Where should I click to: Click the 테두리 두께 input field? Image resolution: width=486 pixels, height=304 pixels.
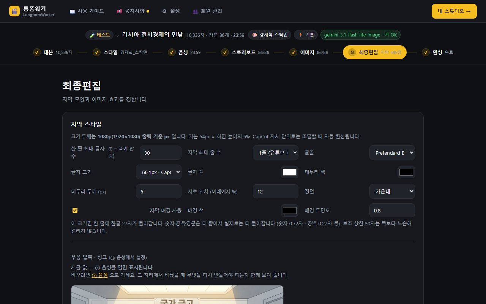pyautogui.click(x=159, y=192)
